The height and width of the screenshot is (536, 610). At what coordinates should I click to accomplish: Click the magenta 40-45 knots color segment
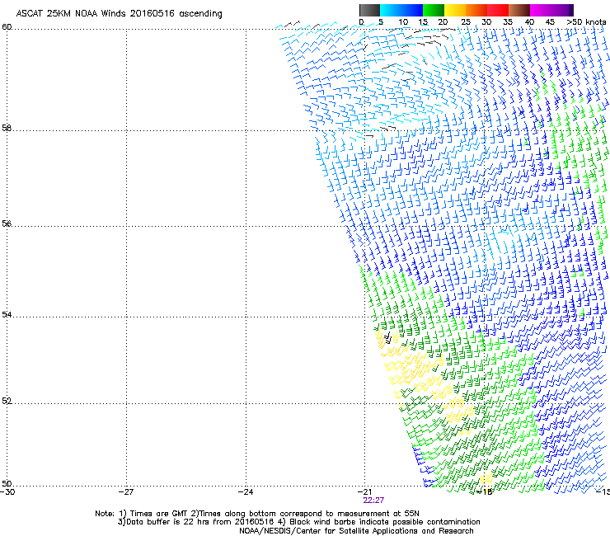(x=541, y=10)
